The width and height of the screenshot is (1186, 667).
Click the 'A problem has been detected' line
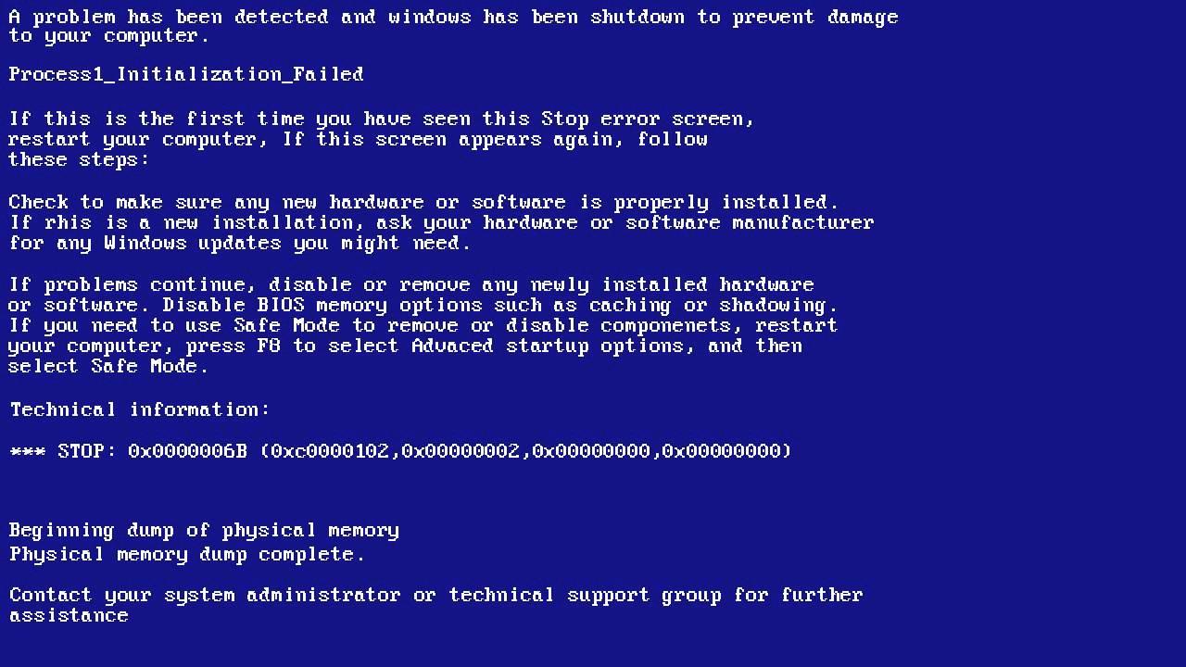pos(454,18)
